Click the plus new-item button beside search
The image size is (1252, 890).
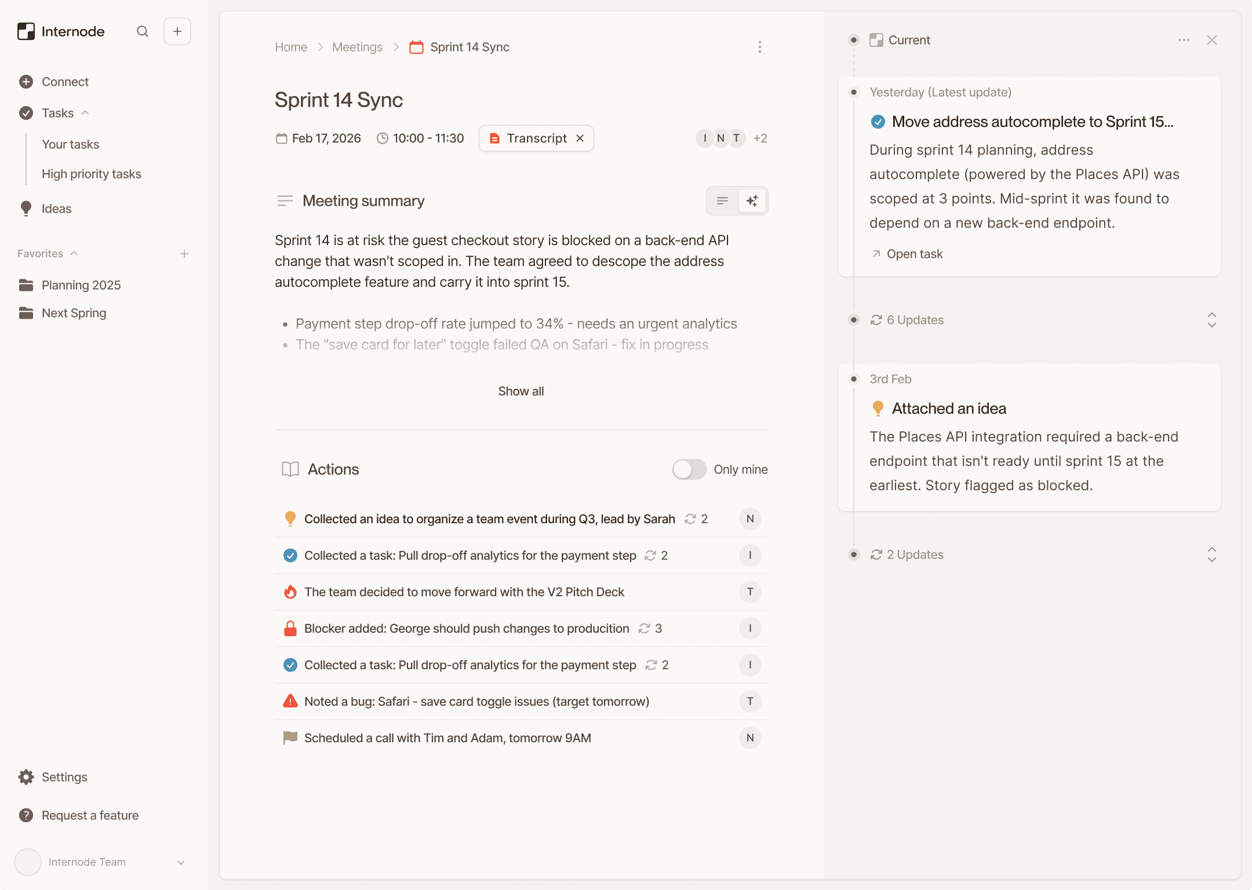pyautogui.click(x=177, y=31)
